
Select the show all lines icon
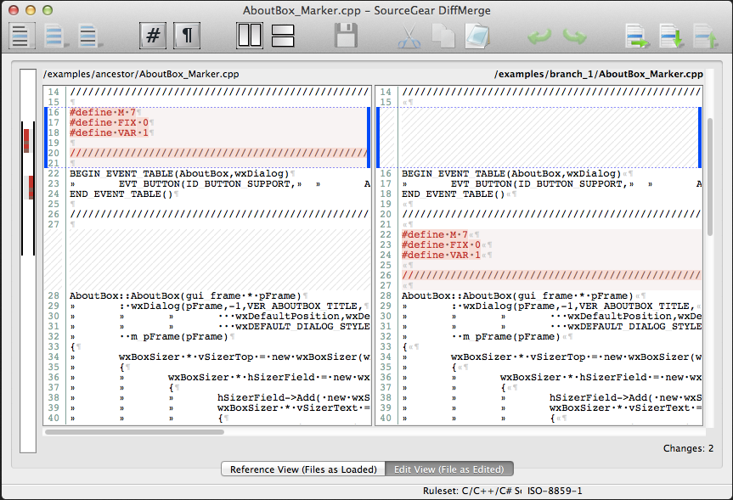coord(21,36)
